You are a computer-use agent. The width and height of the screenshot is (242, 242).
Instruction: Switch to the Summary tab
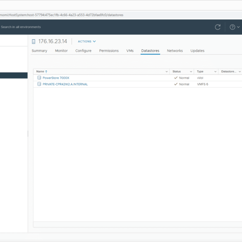click(39, 51)
